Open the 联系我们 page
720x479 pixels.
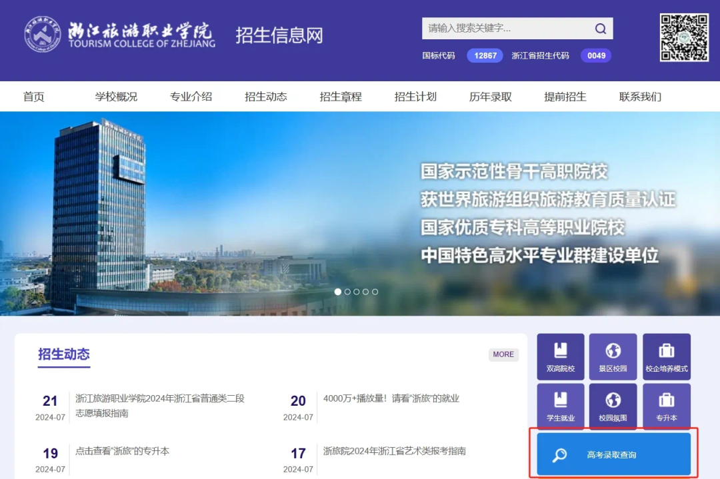click(640, 97)
